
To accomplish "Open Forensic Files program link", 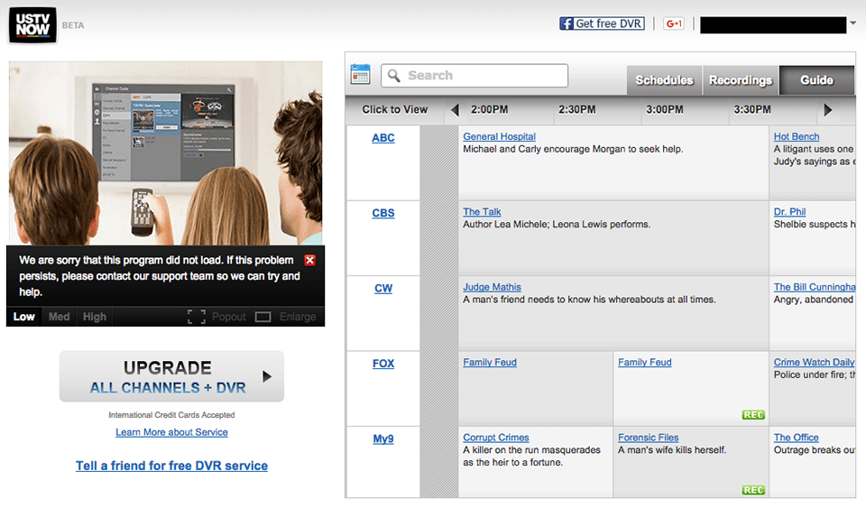I will click(x=649, y=438).
